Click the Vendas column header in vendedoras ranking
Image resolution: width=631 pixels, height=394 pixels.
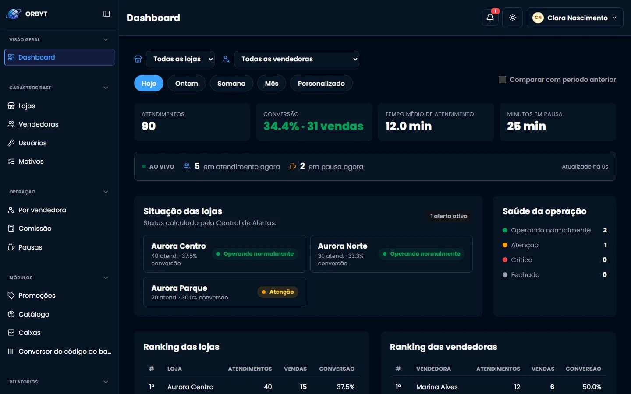(543, 369)
